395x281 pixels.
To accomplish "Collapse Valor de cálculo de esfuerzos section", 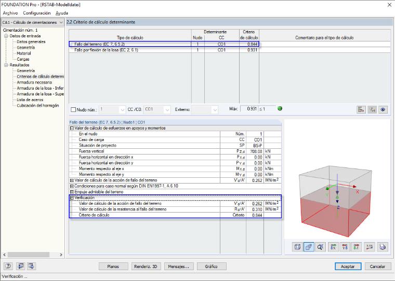I will 72,128.
